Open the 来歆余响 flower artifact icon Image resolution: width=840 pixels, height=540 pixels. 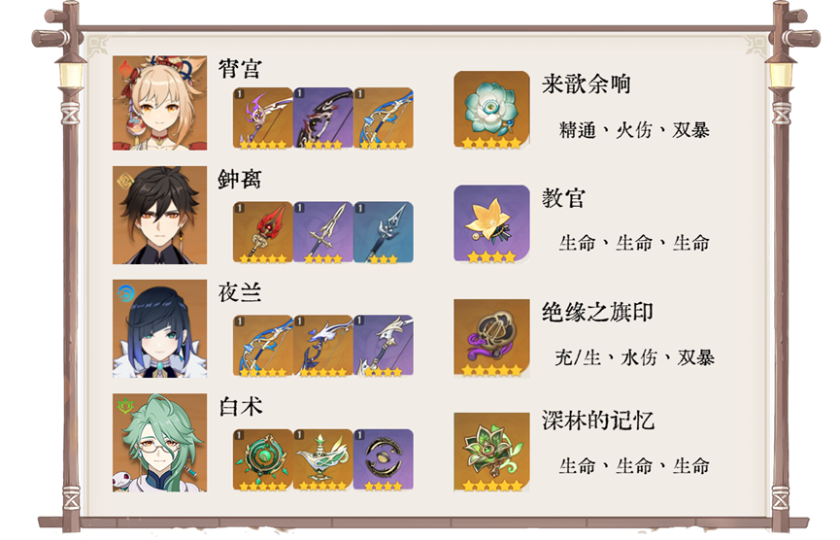[491, 110]
